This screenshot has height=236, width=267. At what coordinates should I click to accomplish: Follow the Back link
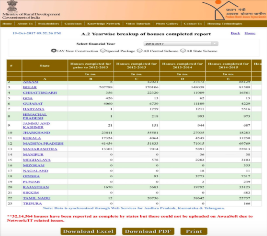point(236,33)
